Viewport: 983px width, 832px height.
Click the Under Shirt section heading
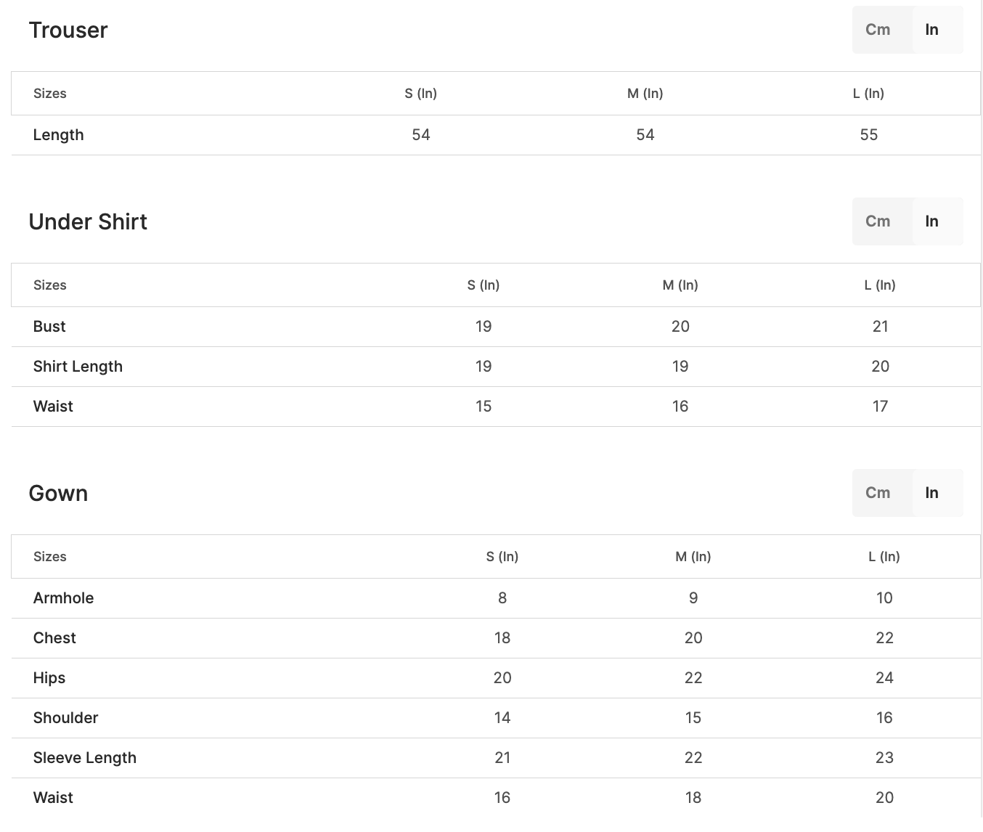[88, 222]
